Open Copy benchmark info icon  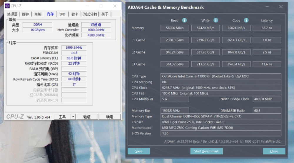246,20
